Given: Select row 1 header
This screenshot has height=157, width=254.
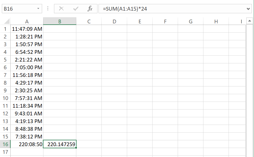Looking at the screenshot, I should [x=5, y=29].
